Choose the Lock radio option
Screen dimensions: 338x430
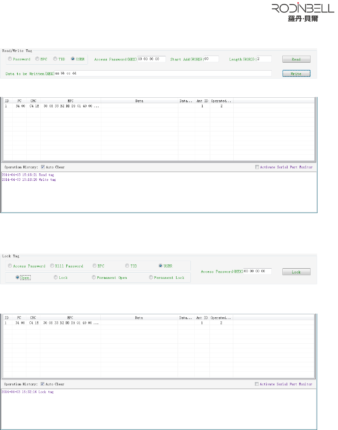(x=56, y=277)
